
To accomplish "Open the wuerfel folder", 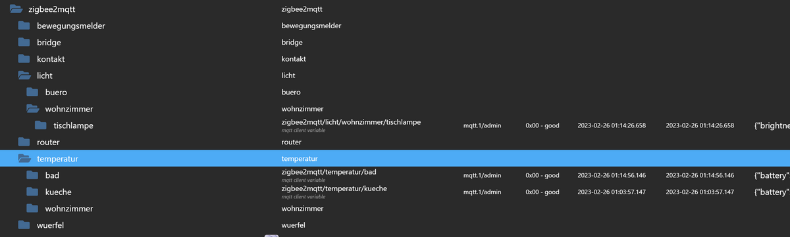I will (24, 225).
